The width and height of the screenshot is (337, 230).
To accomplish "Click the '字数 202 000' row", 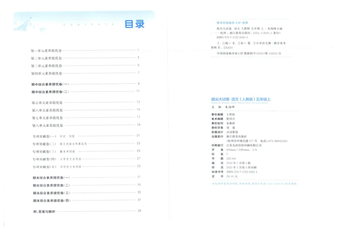I will [224, 159].
